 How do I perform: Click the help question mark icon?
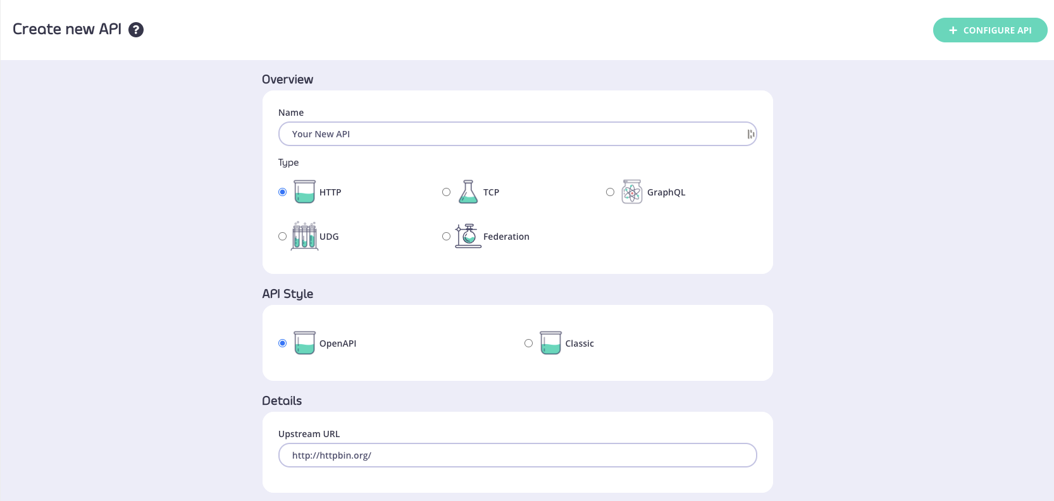[136, 30]
